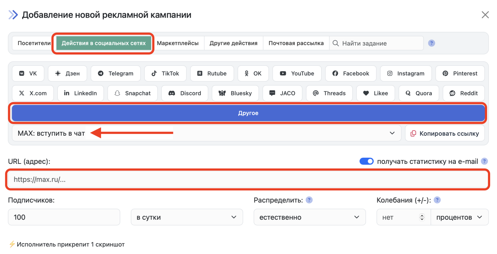Select the Reddit network button
The width and height of the screenshot is (497, 254).
point(463,93)
